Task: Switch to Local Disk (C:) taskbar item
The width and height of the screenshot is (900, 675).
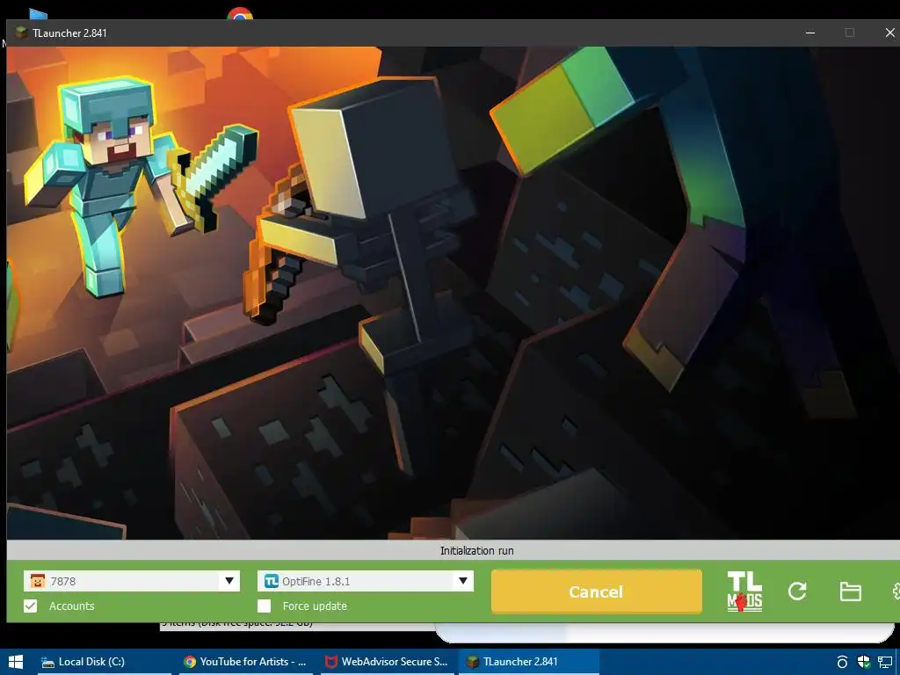Action: pos(105,662)
